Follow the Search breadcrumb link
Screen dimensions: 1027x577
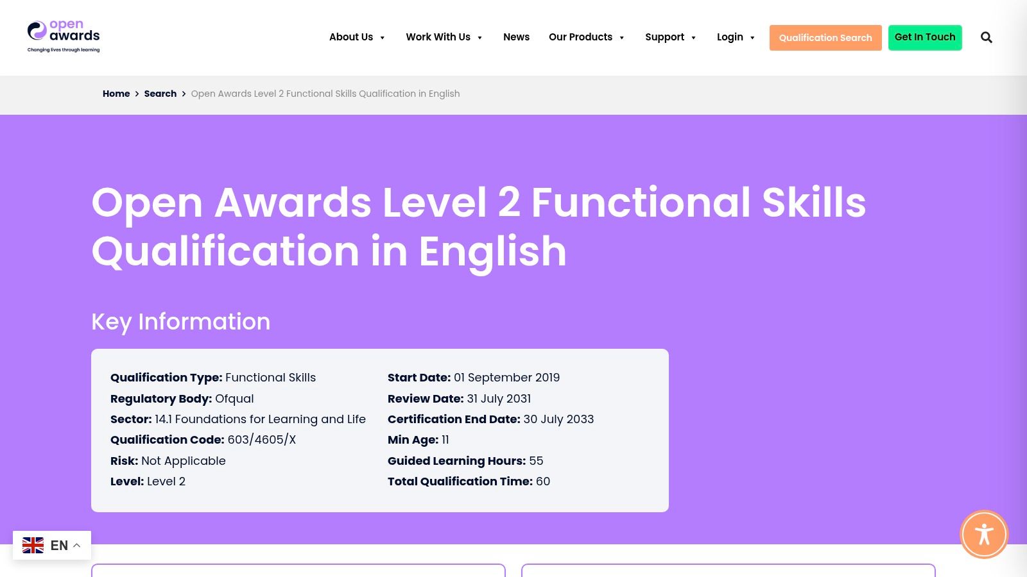click(x=160, y=94)
